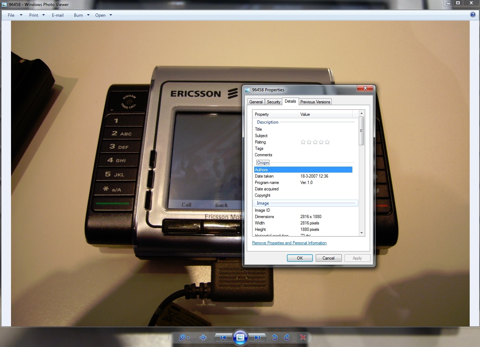Click the Date acquired row
Viewport: 480px width, 347px height.
click(303, 189)
